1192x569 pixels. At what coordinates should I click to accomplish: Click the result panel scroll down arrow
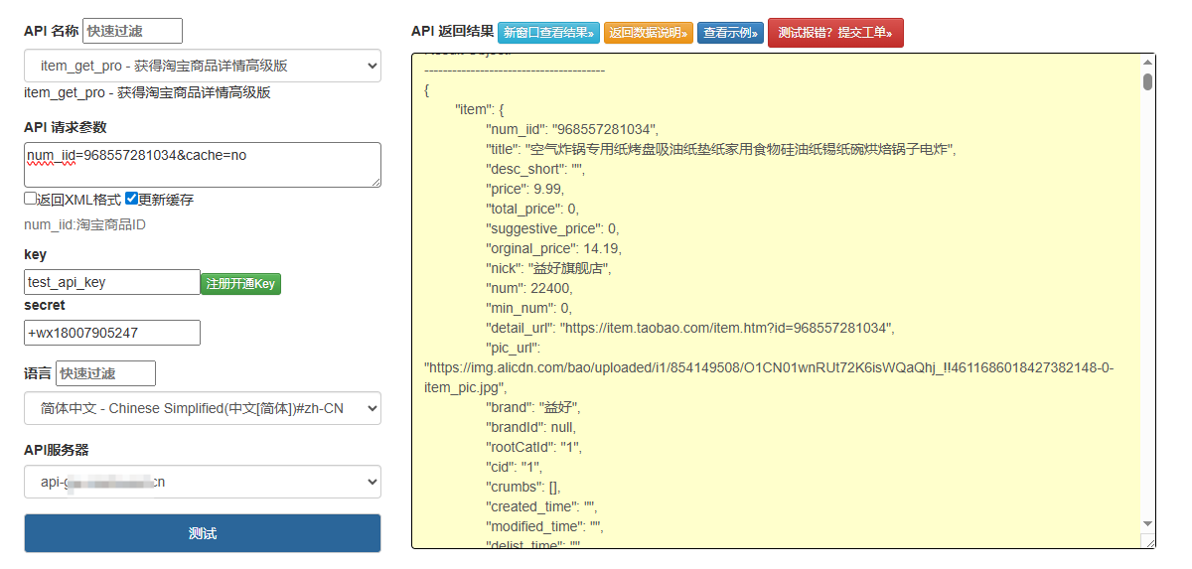pyautogui.click(x=1147, y=523)
